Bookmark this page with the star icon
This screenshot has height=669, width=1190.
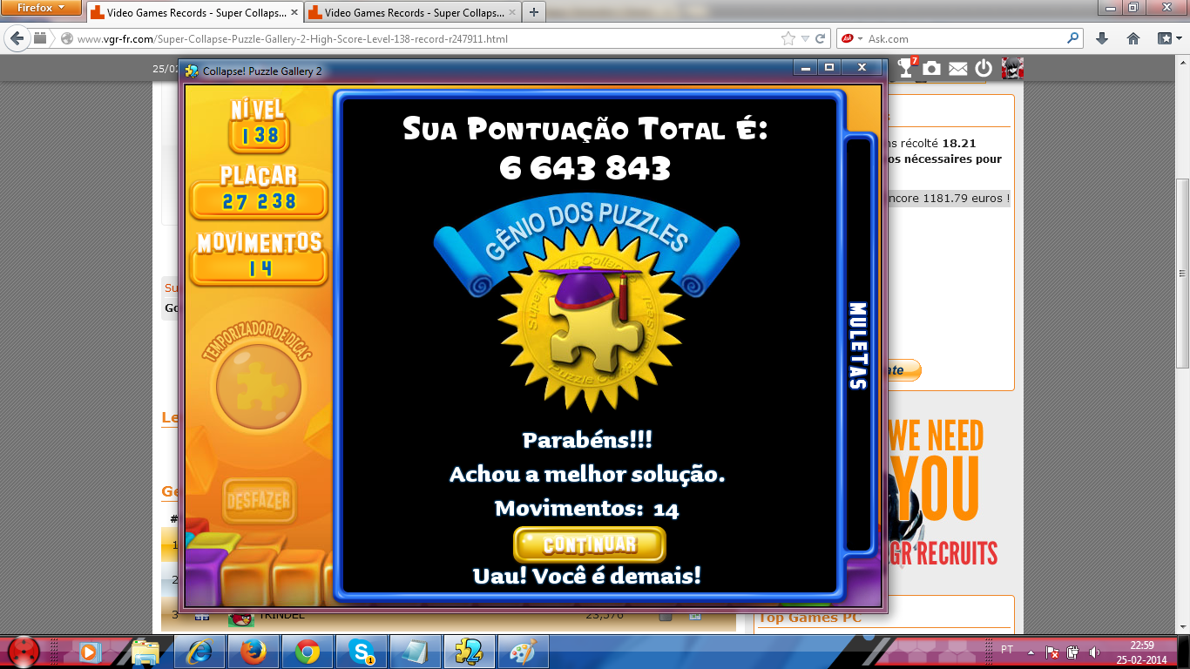coord(788,39)
